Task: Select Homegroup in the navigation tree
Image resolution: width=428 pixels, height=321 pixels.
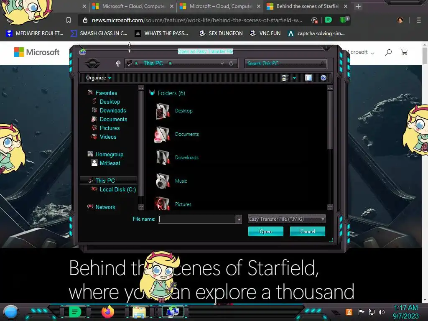Action: tap(109, 154)
